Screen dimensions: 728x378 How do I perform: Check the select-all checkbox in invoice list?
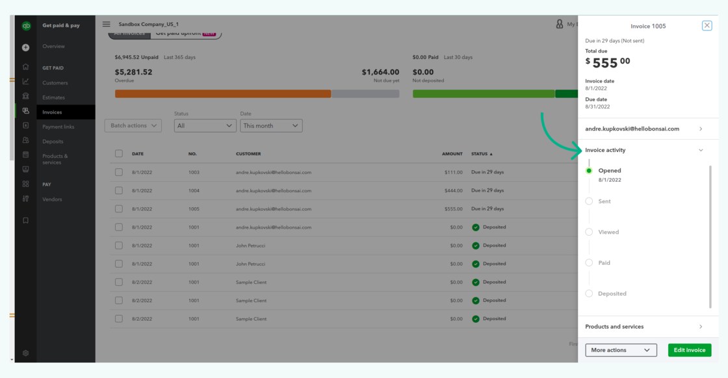pos(119,153)
